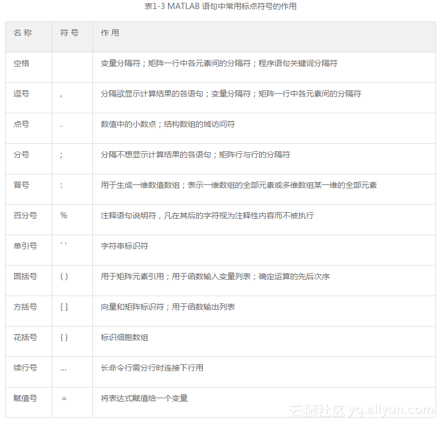Click the [ ] symbol in 方括号 row
Viewport: 440px width, 423px height.
[64, 307]
